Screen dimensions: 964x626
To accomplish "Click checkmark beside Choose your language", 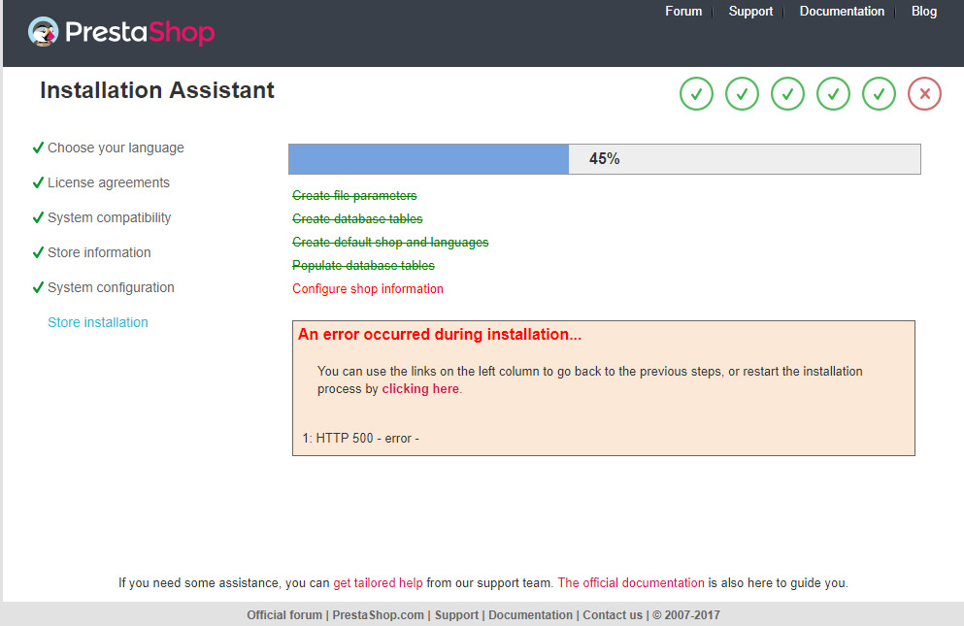I will pos(38,148).
